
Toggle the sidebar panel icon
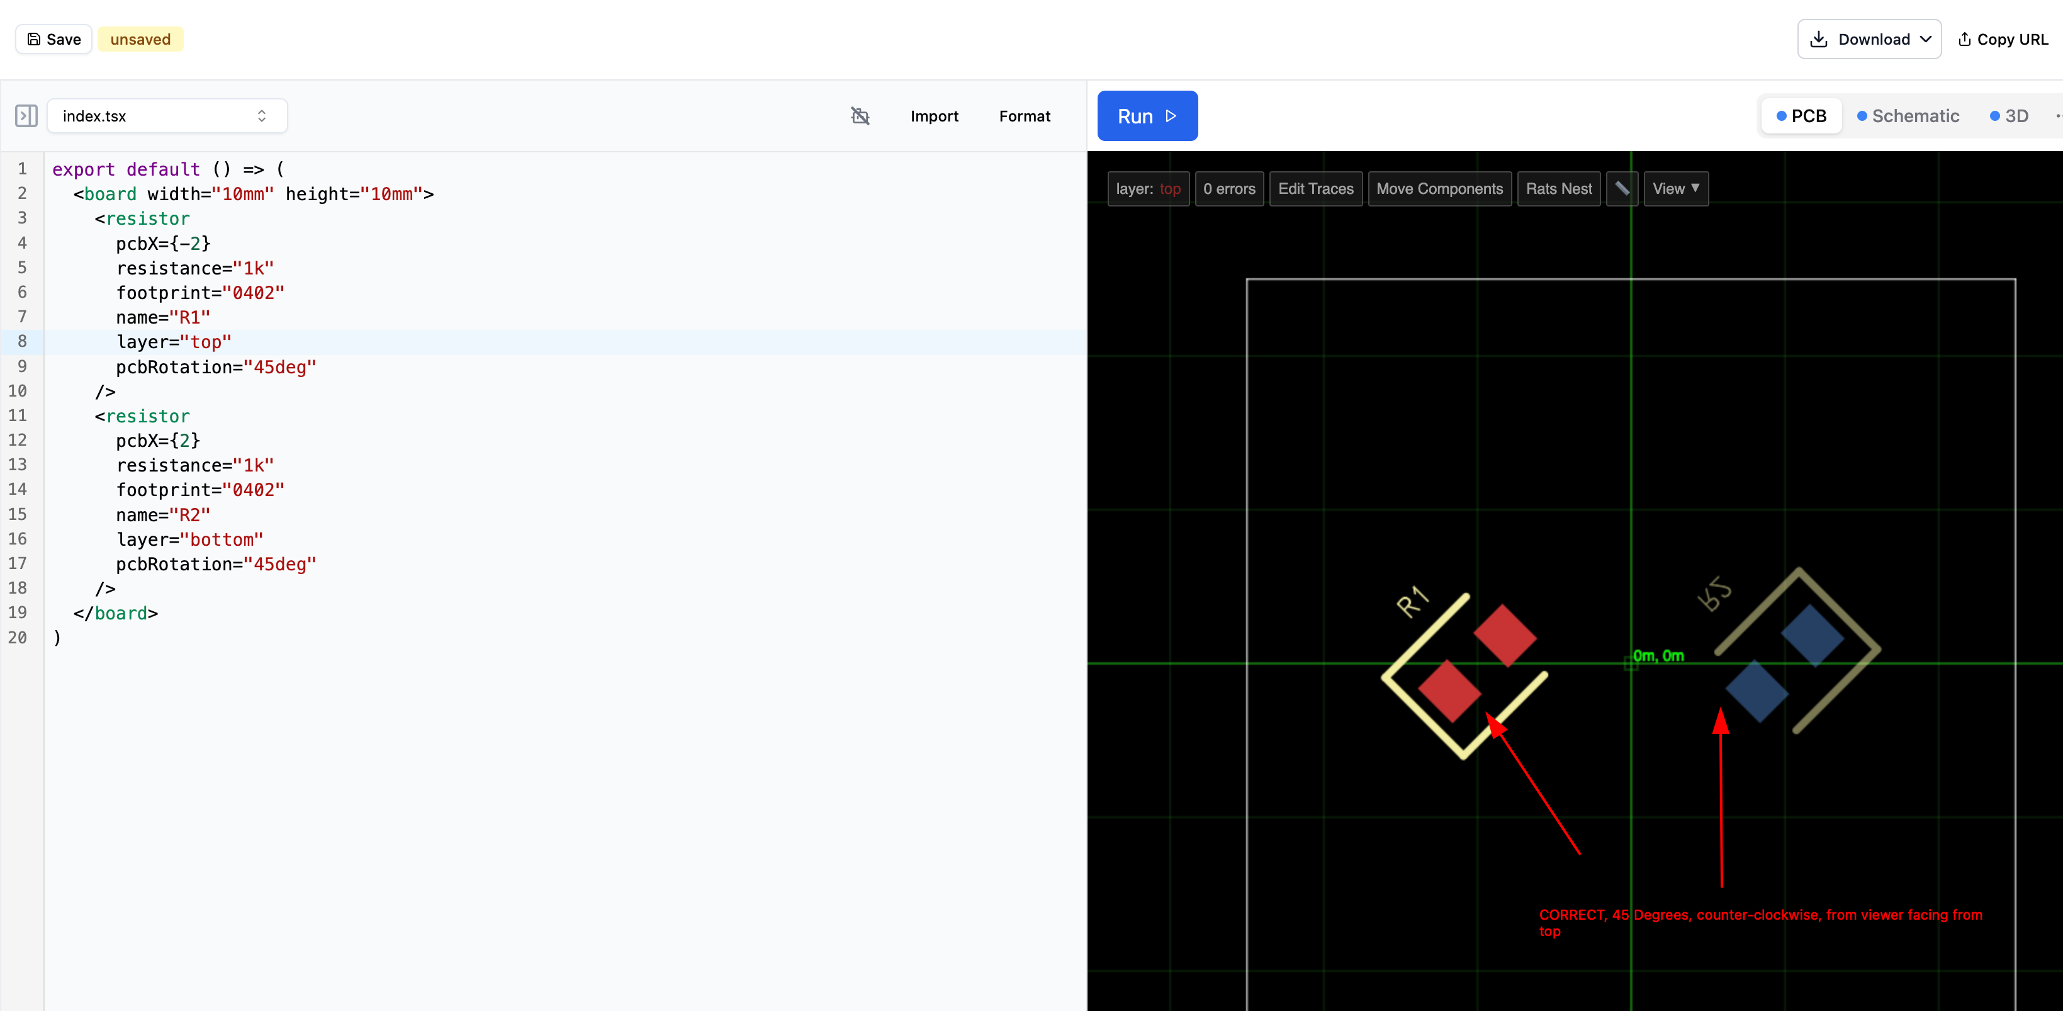26,116
